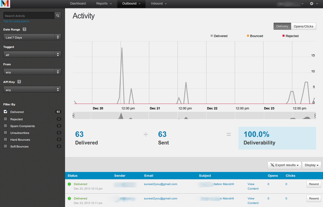Screen dimensions: 323x207
Task: Open the Last 7 Days date range selector
Action: pyautogui.click(x=32, y=37)
